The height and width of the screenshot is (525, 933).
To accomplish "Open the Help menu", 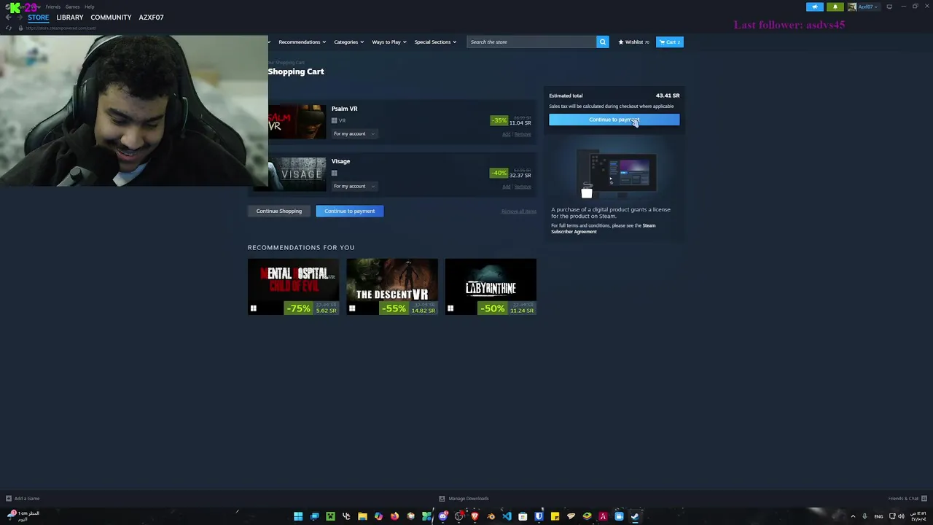I will [x=89, y=7].
